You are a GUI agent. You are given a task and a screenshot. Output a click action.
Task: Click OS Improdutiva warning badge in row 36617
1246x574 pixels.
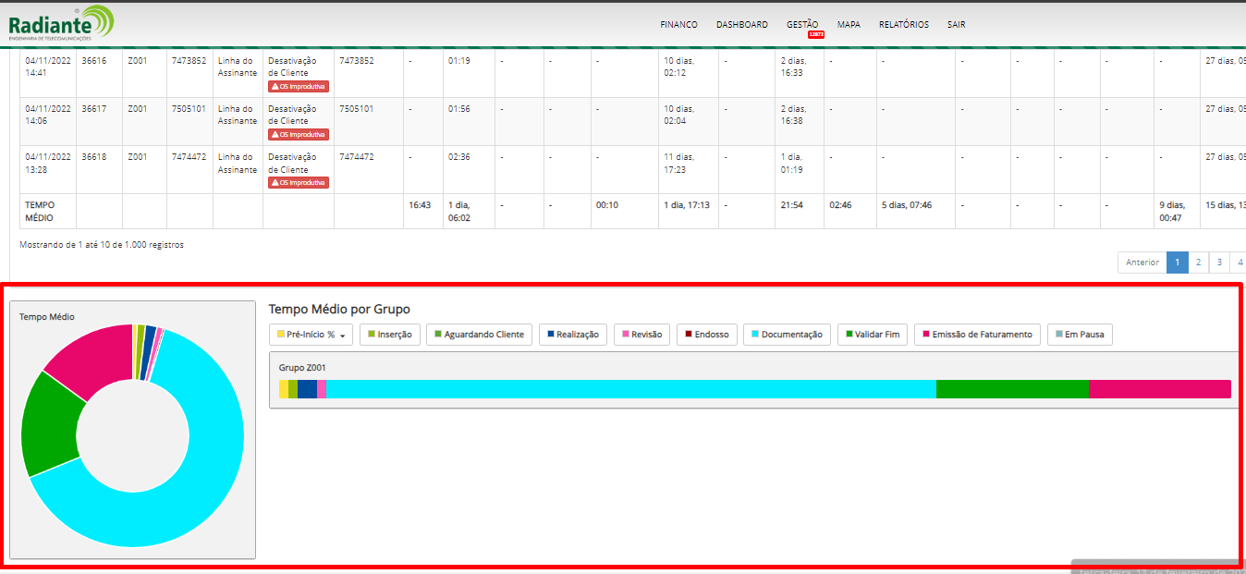pyautogui.click(x=299, y=134)
